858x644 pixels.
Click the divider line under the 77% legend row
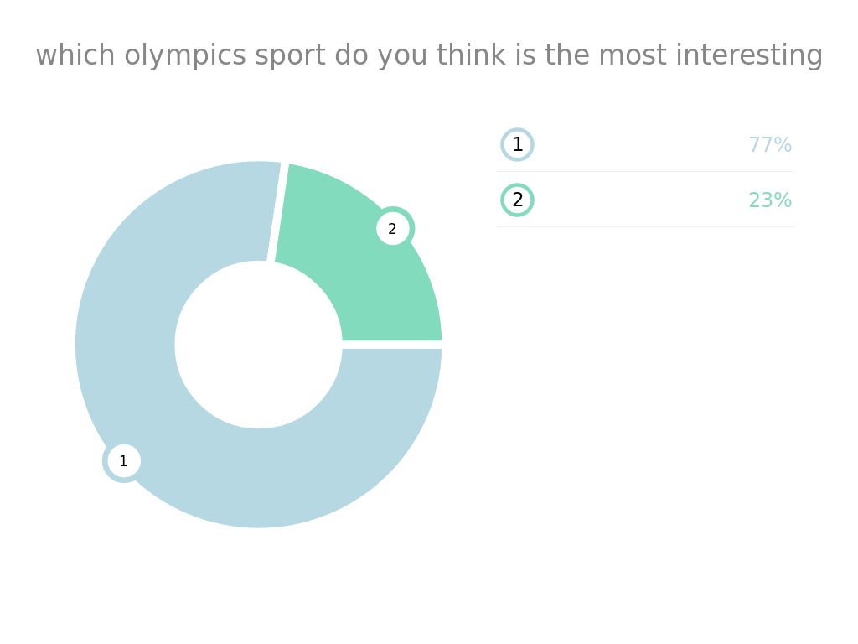645,171
